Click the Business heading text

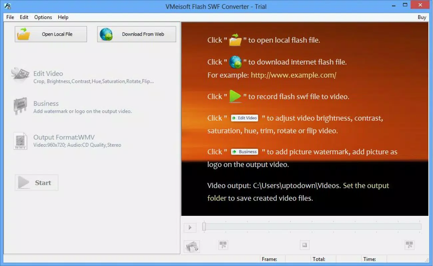click(x=46, y=104)
